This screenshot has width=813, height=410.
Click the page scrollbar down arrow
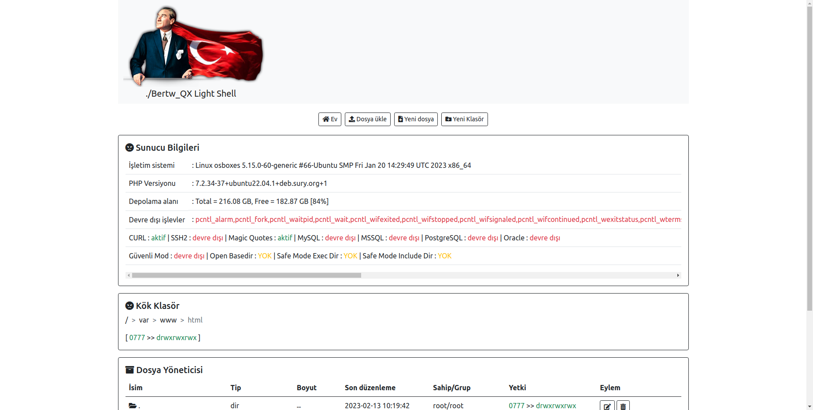[x=809, y=406]
